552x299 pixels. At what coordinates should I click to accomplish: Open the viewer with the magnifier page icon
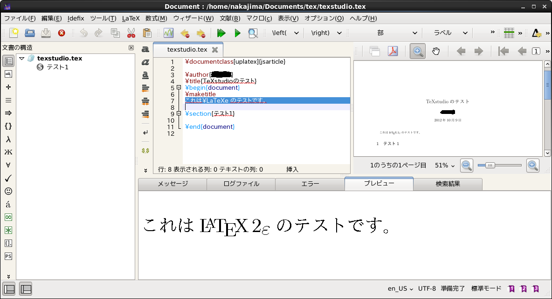[253, 33]
